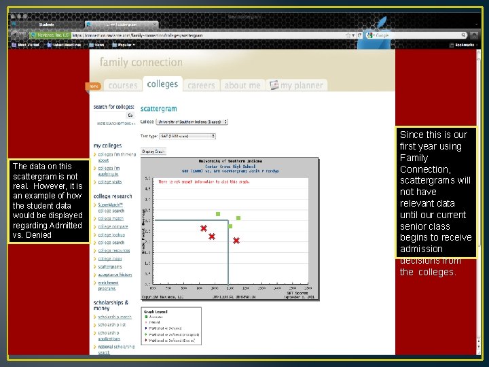Click the bookmark star icon in address bar
The image size is (489, 367).
click(x=348, y=35)
